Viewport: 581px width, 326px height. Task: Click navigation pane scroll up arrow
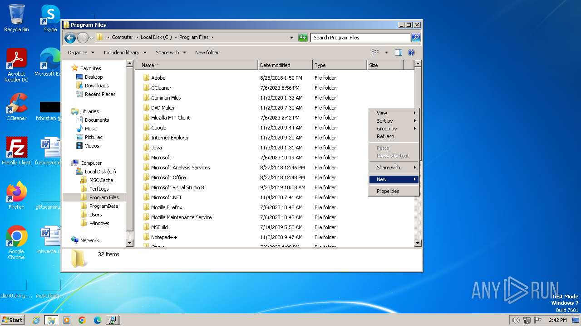coord(130,64)
